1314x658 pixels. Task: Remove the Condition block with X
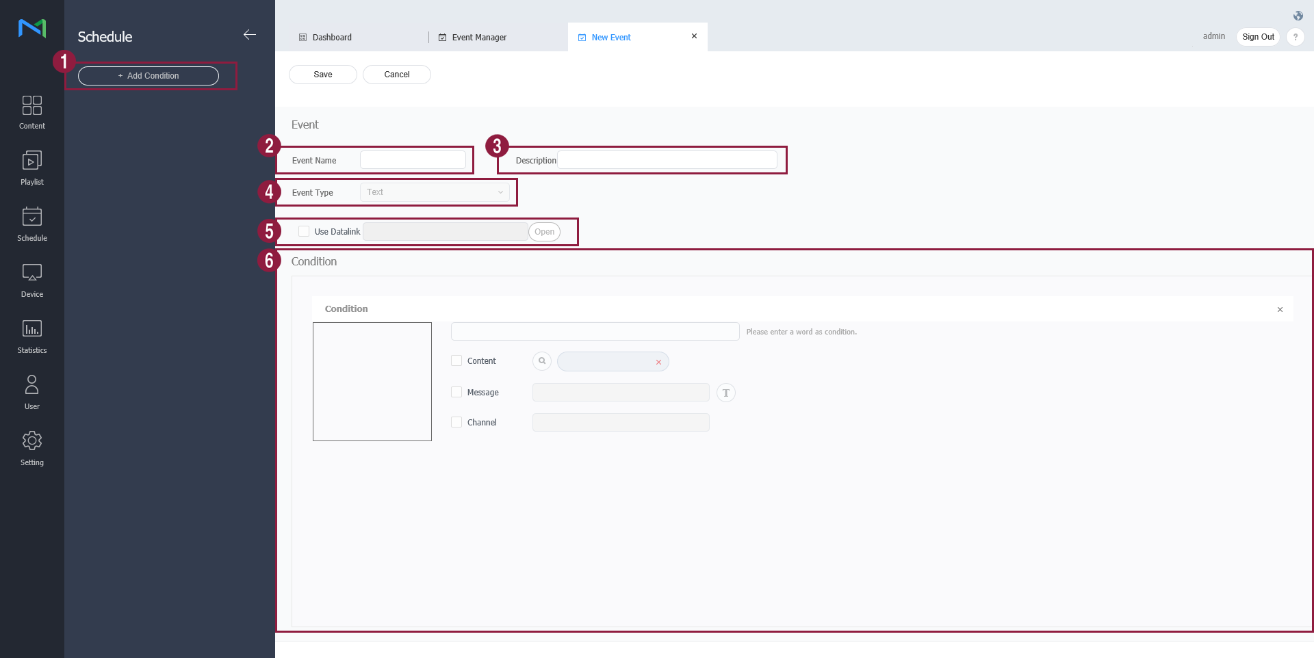1280,310
